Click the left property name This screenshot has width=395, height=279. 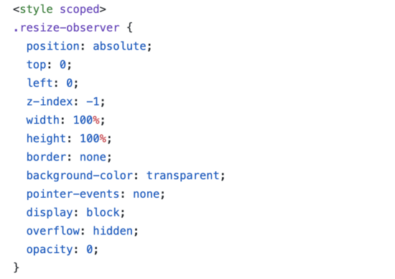(39, 83)
